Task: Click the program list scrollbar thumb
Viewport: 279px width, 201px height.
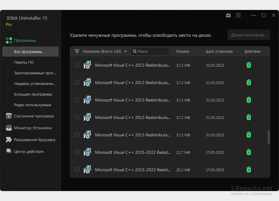Action: tap(269, 137)
